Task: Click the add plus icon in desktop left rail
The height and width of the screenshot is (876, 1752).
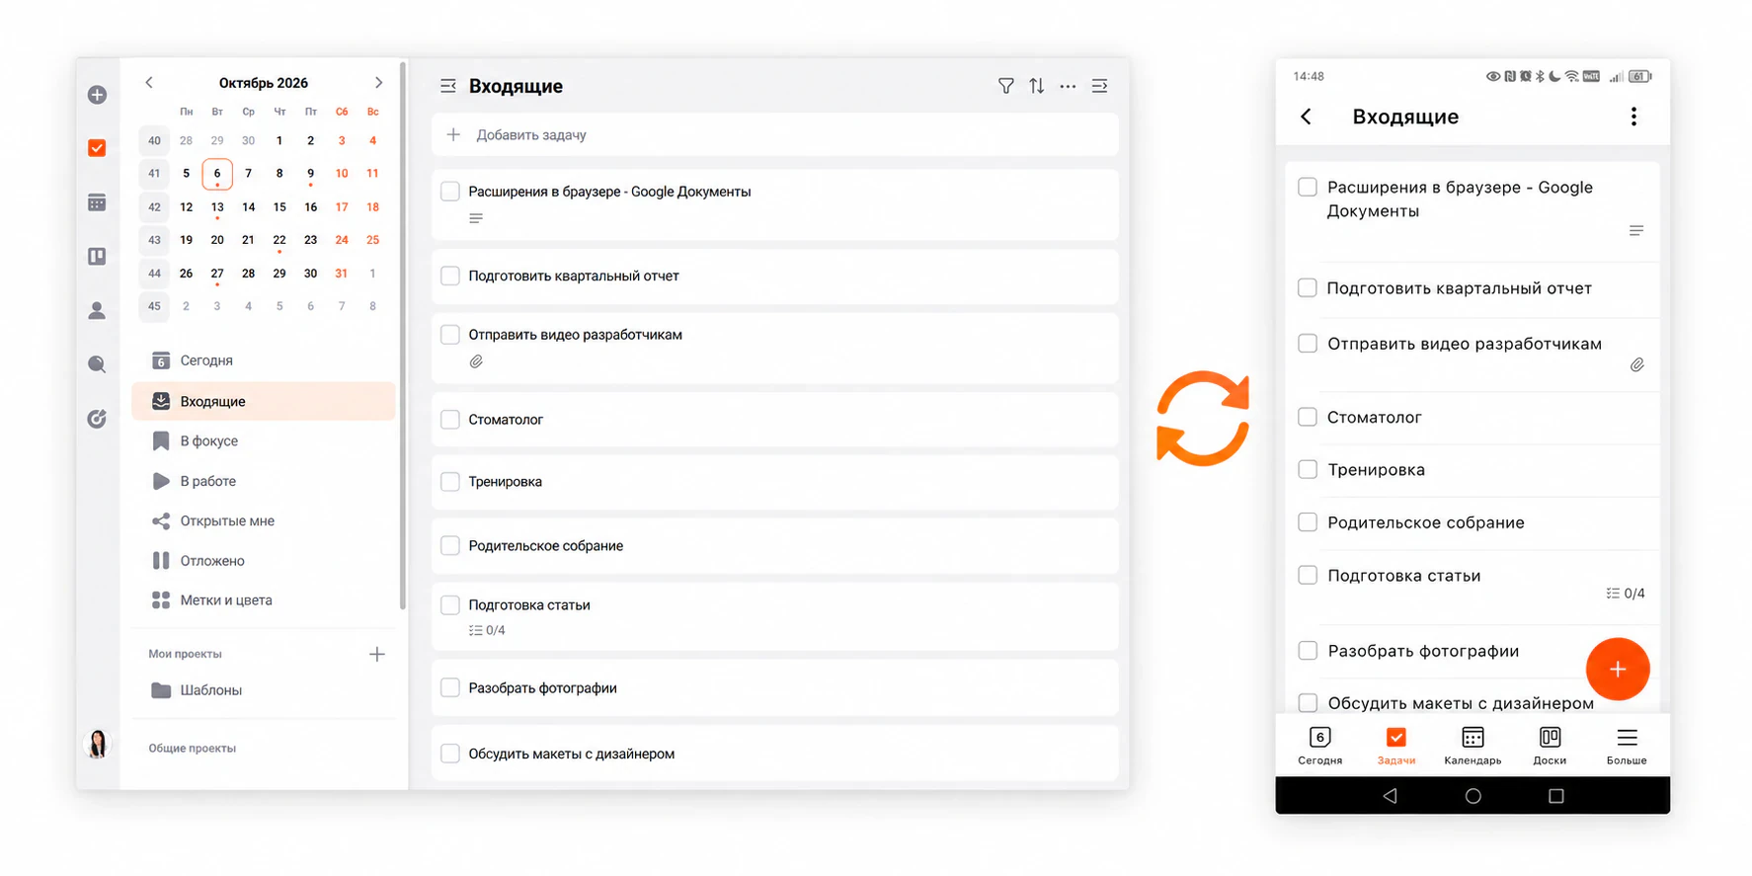Action: [97, 95]
